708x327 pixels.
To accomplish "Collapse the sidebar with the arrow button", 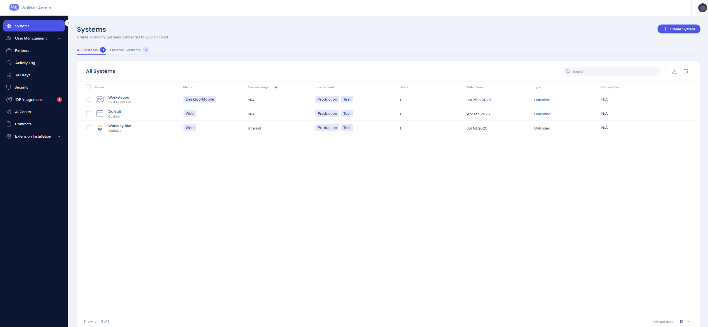I will click(x=68, y=23).
